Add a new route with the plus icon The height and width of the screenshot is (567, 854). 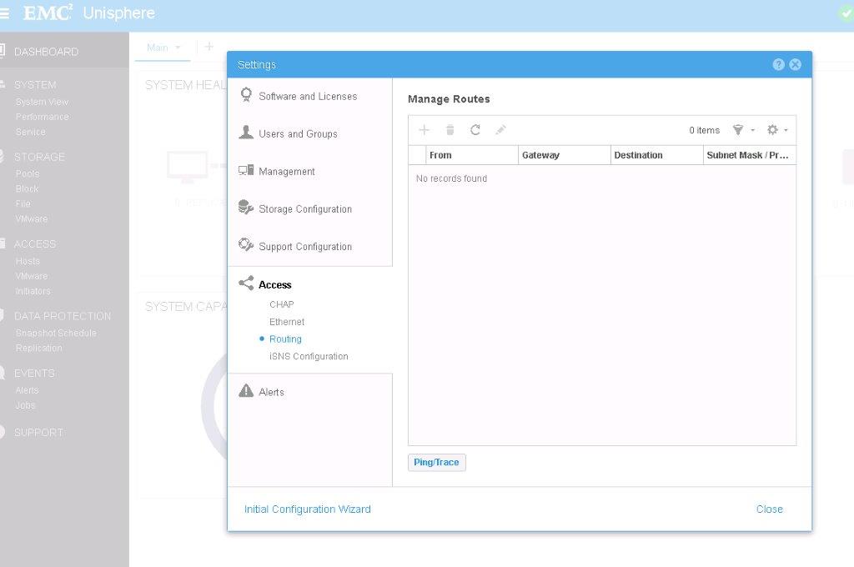point(424,130)
